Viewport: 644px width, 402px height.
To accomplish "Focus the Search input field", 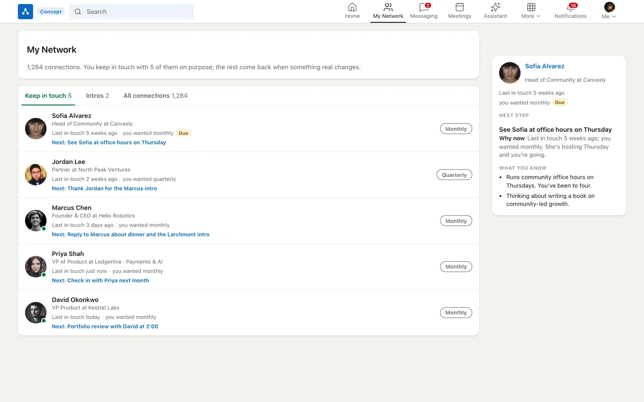I will (x=131, y=12).
